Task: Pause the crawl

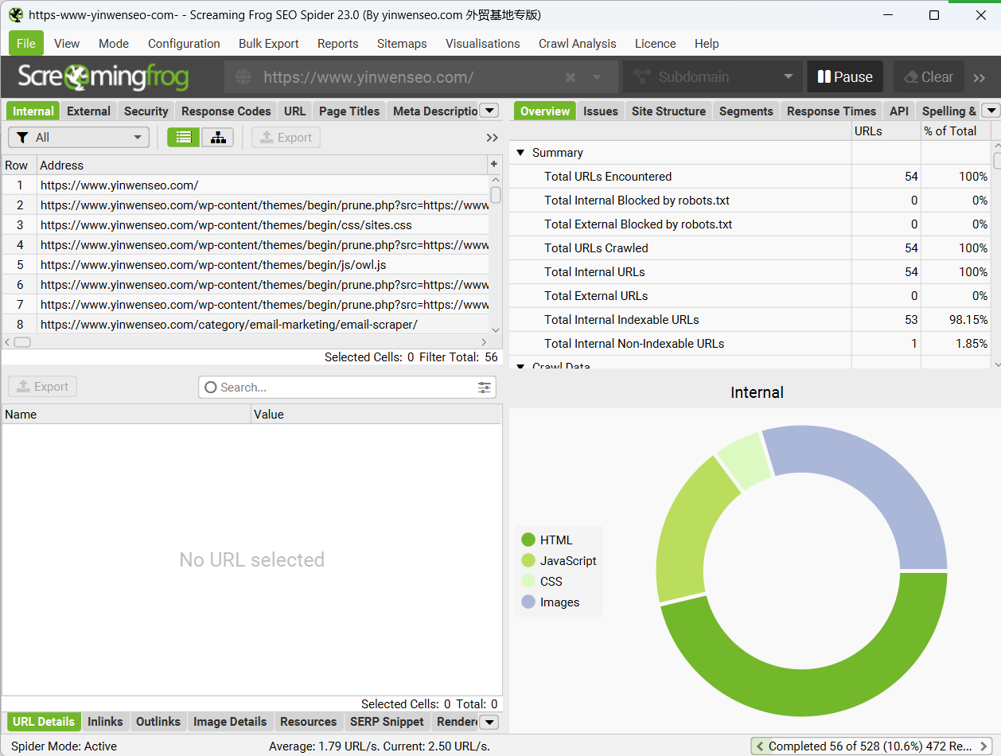Action: point(845,77)
